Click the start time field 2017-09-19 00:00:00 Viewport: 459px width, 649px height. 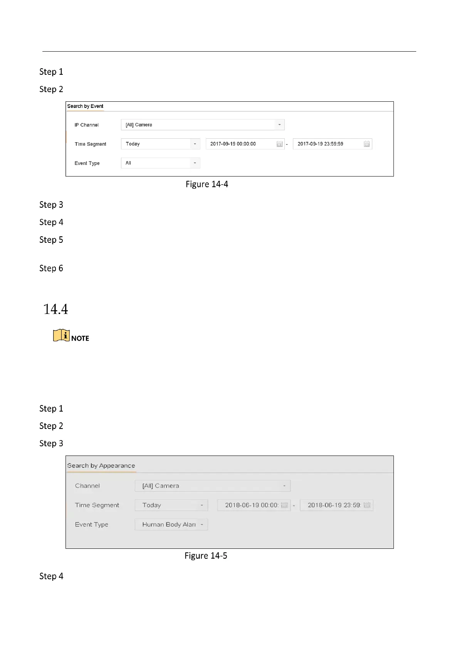pyautogui.click(x=245, y=144)
